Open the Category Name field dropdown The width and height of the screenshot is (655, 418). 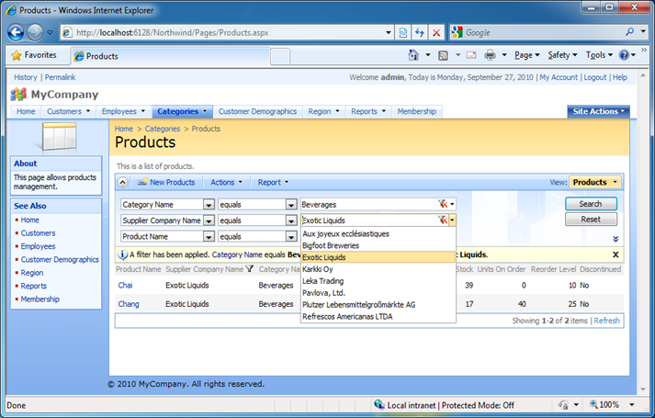[x=209, y=204]
